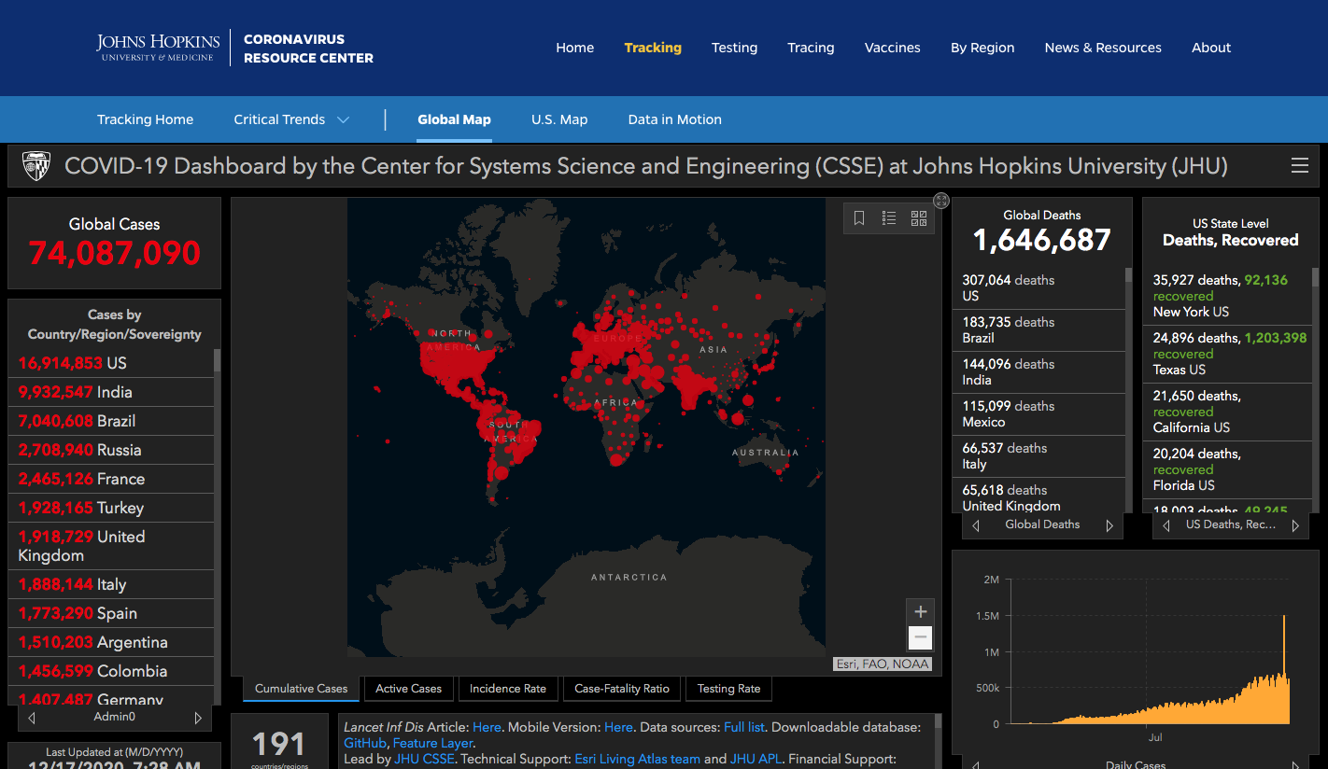This screenshot has width=1328, height=769.
Task: Go to next panel after Global Deaths
Action: tap(1109, 525)
